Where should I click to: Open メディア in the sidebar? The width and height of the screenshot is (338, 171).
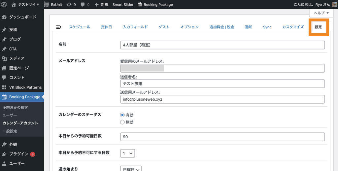coord(17,58)
